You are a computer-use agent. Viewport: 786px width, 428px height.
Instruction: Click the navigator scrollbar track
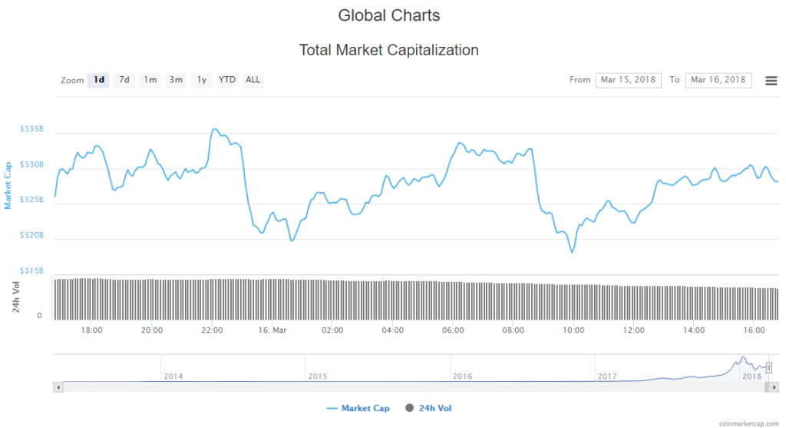pyautogui.click(x=414, y=388)
